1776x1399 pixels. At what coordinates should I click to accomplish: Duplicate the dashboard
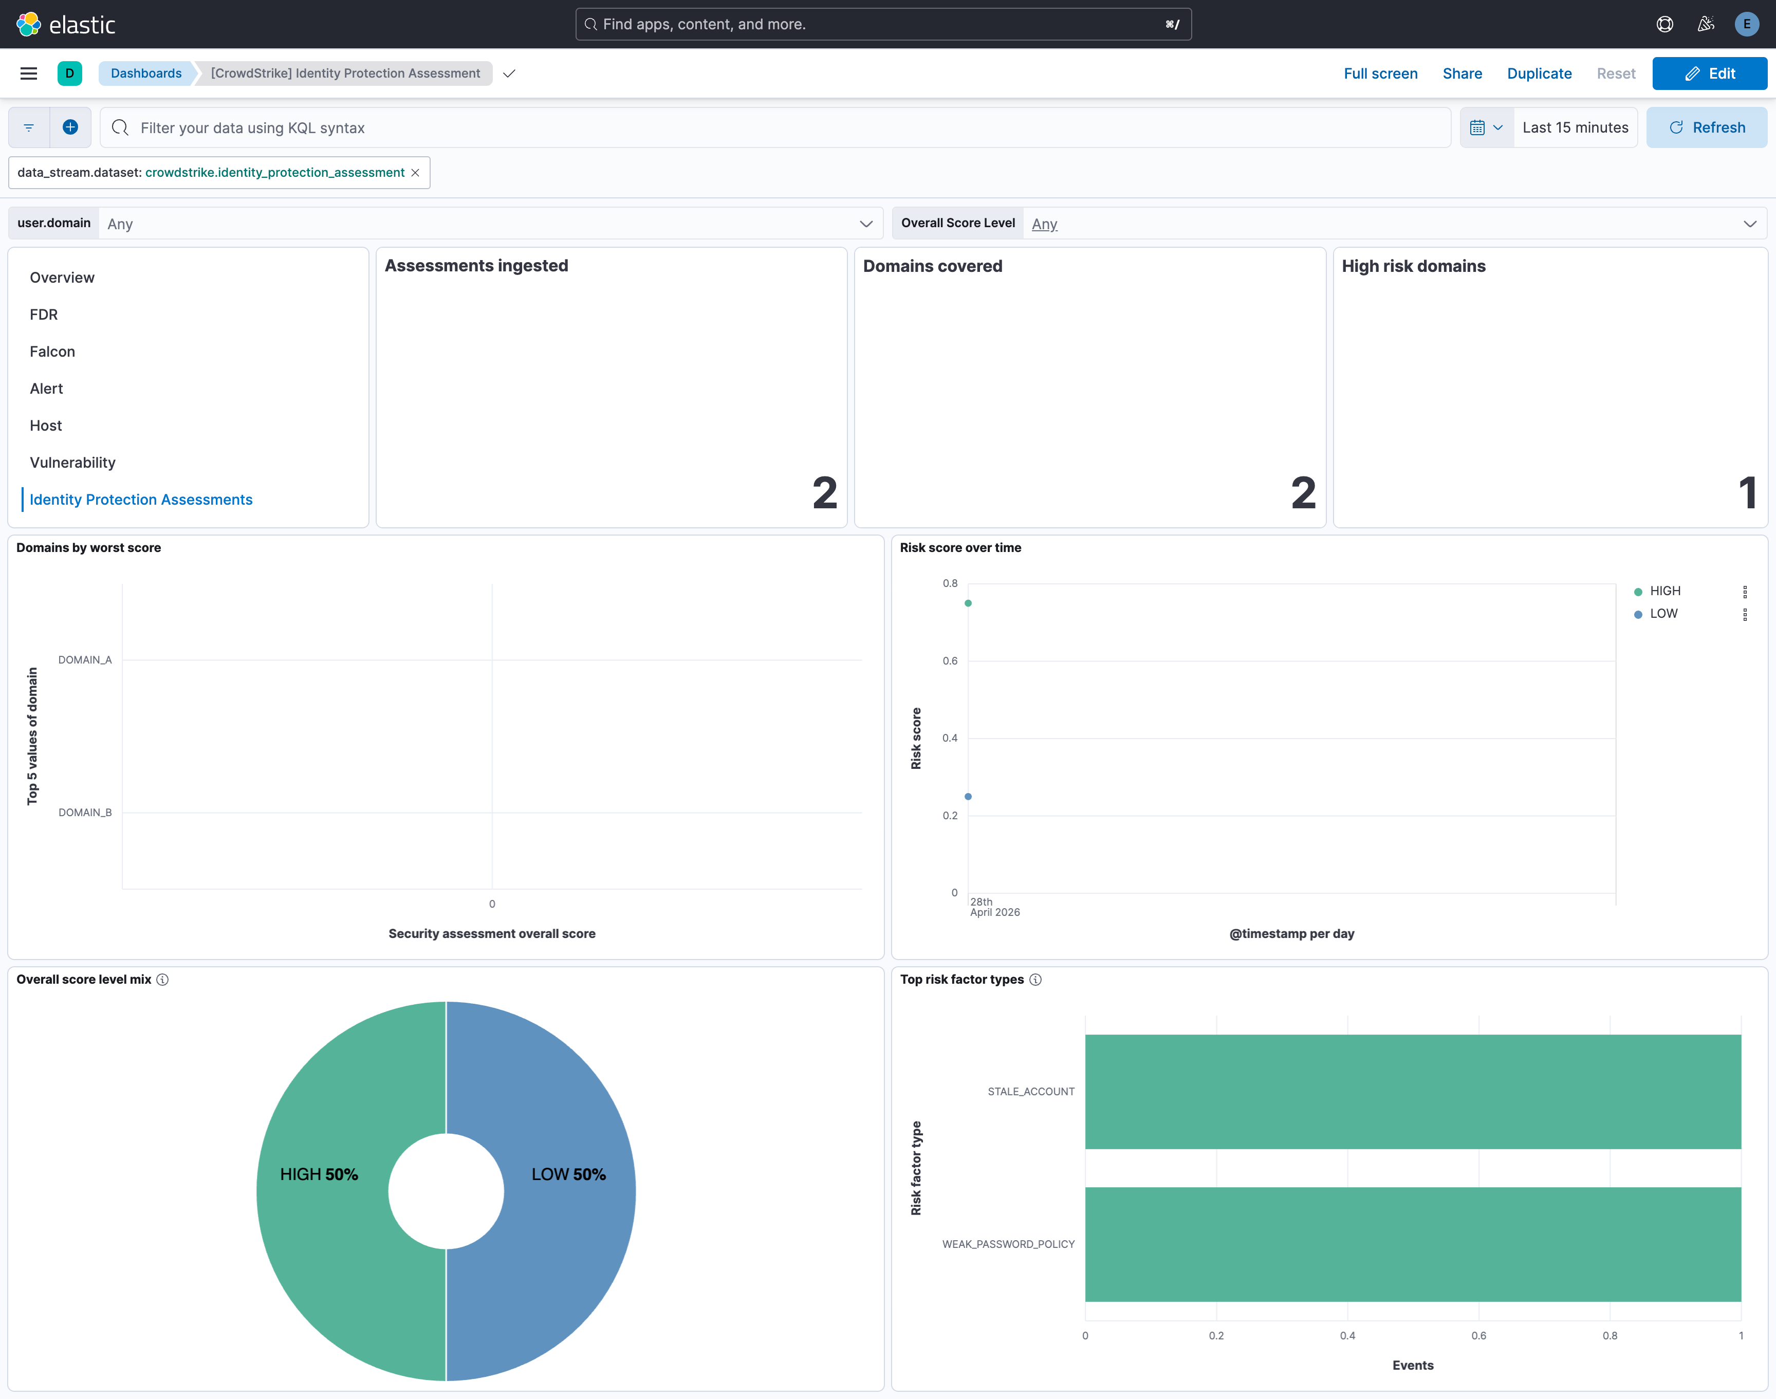tap(1540, 73)
